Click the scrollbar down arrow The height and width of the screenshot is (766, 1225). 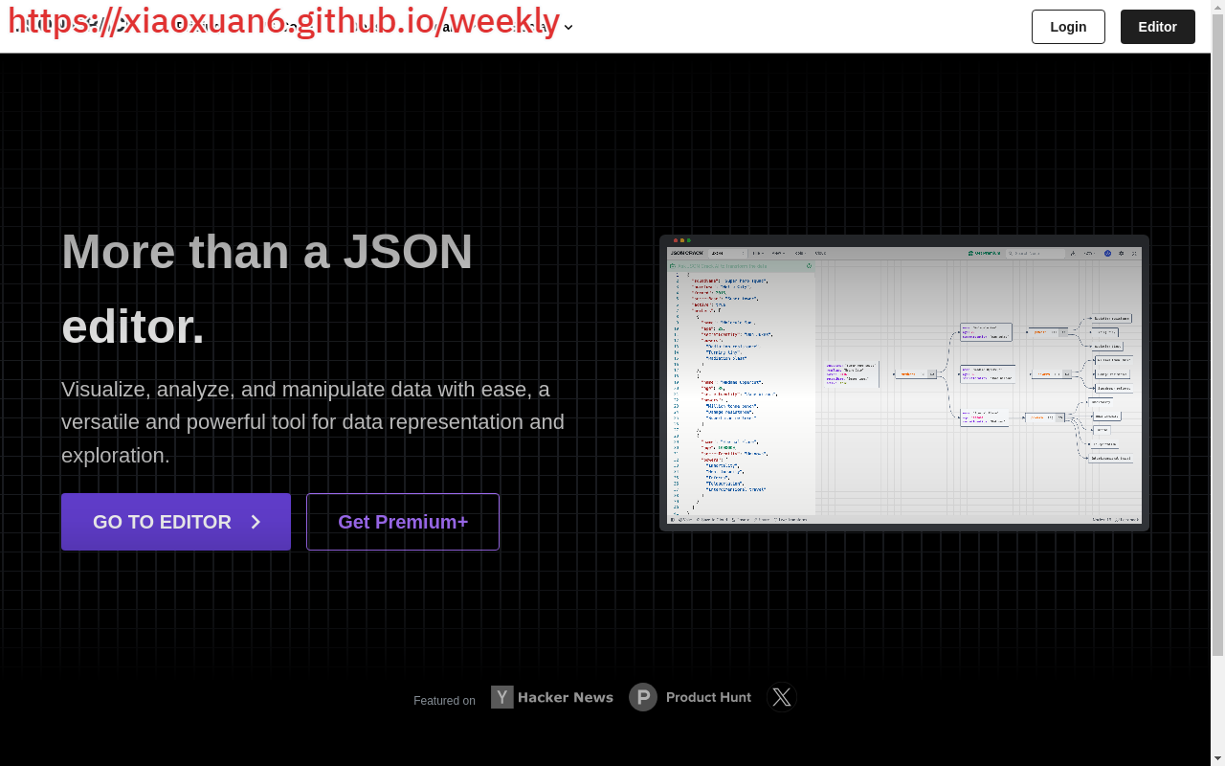click(x=1217, y=759)
